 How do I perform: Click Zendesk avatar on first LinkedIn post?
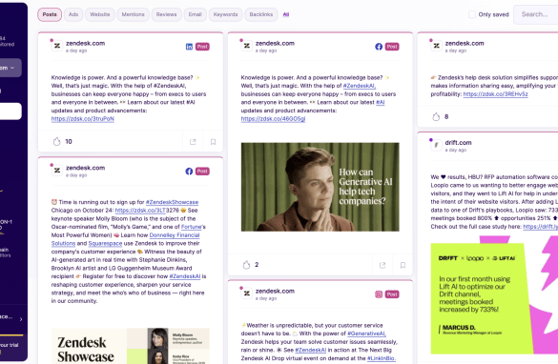[x=57, y=46]
